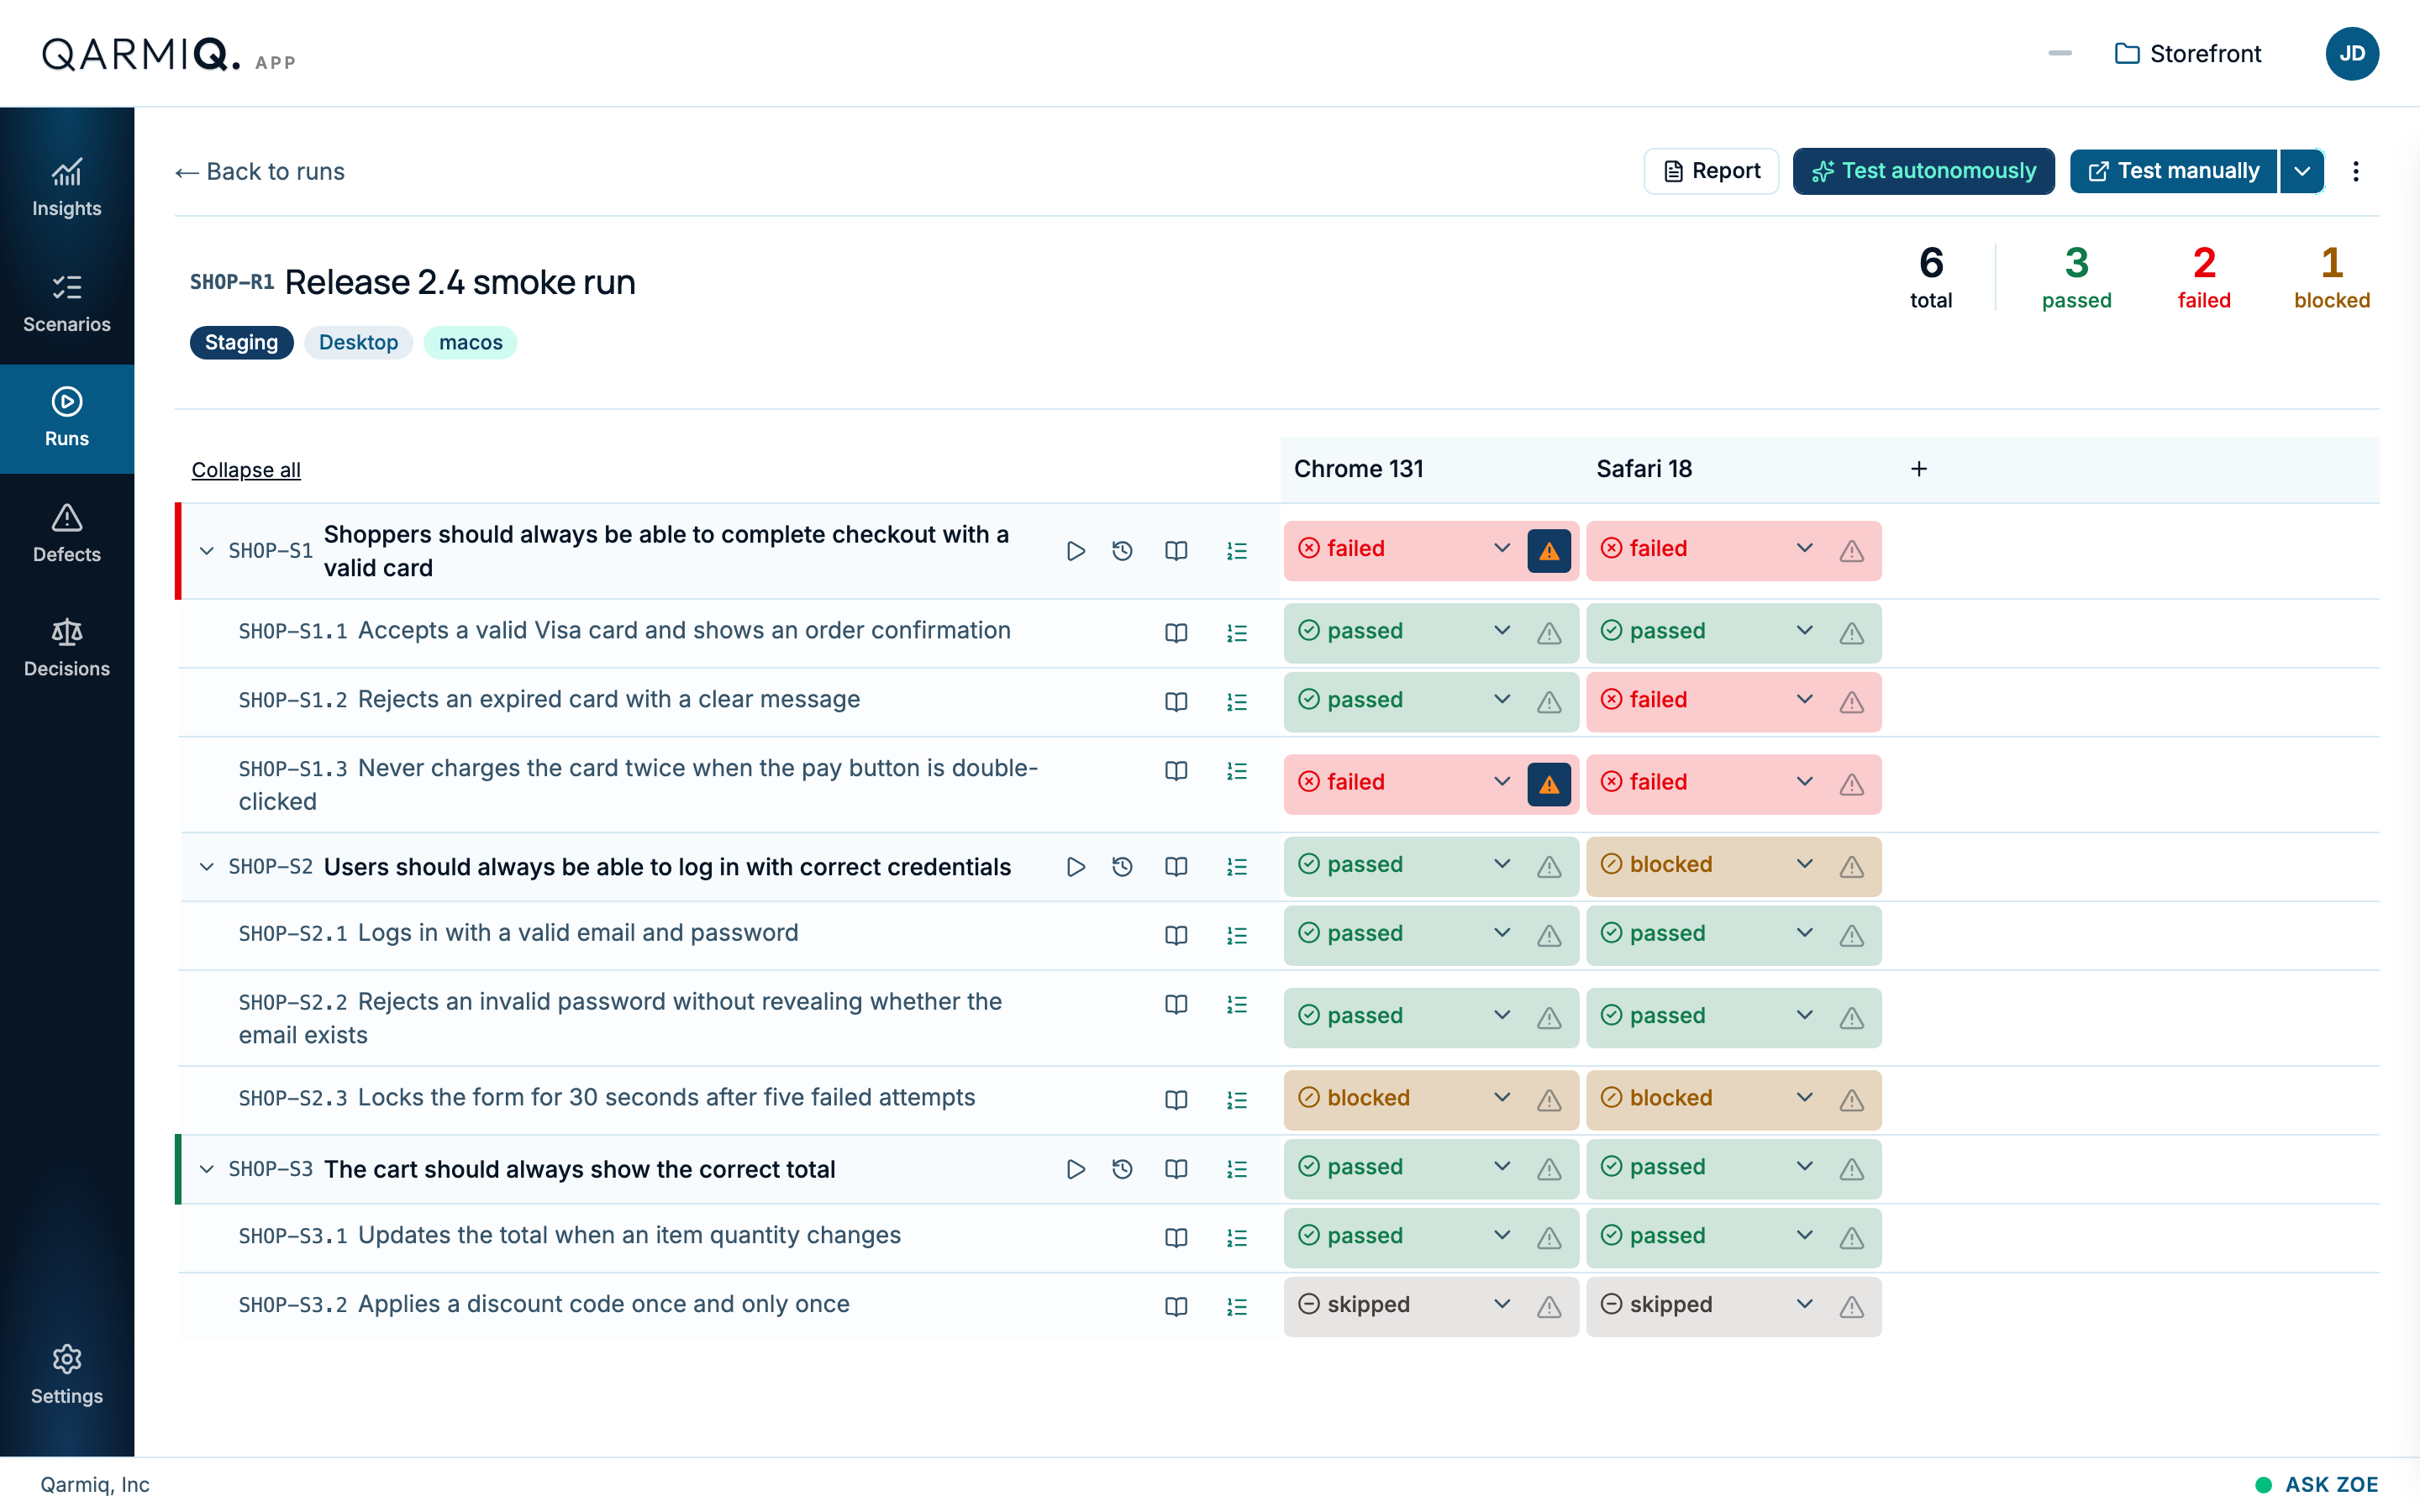This screenshot has height=1512, width=2420.
Task: Run scenario SHOP-S1 with play icon
Action: click(1075, 551)
